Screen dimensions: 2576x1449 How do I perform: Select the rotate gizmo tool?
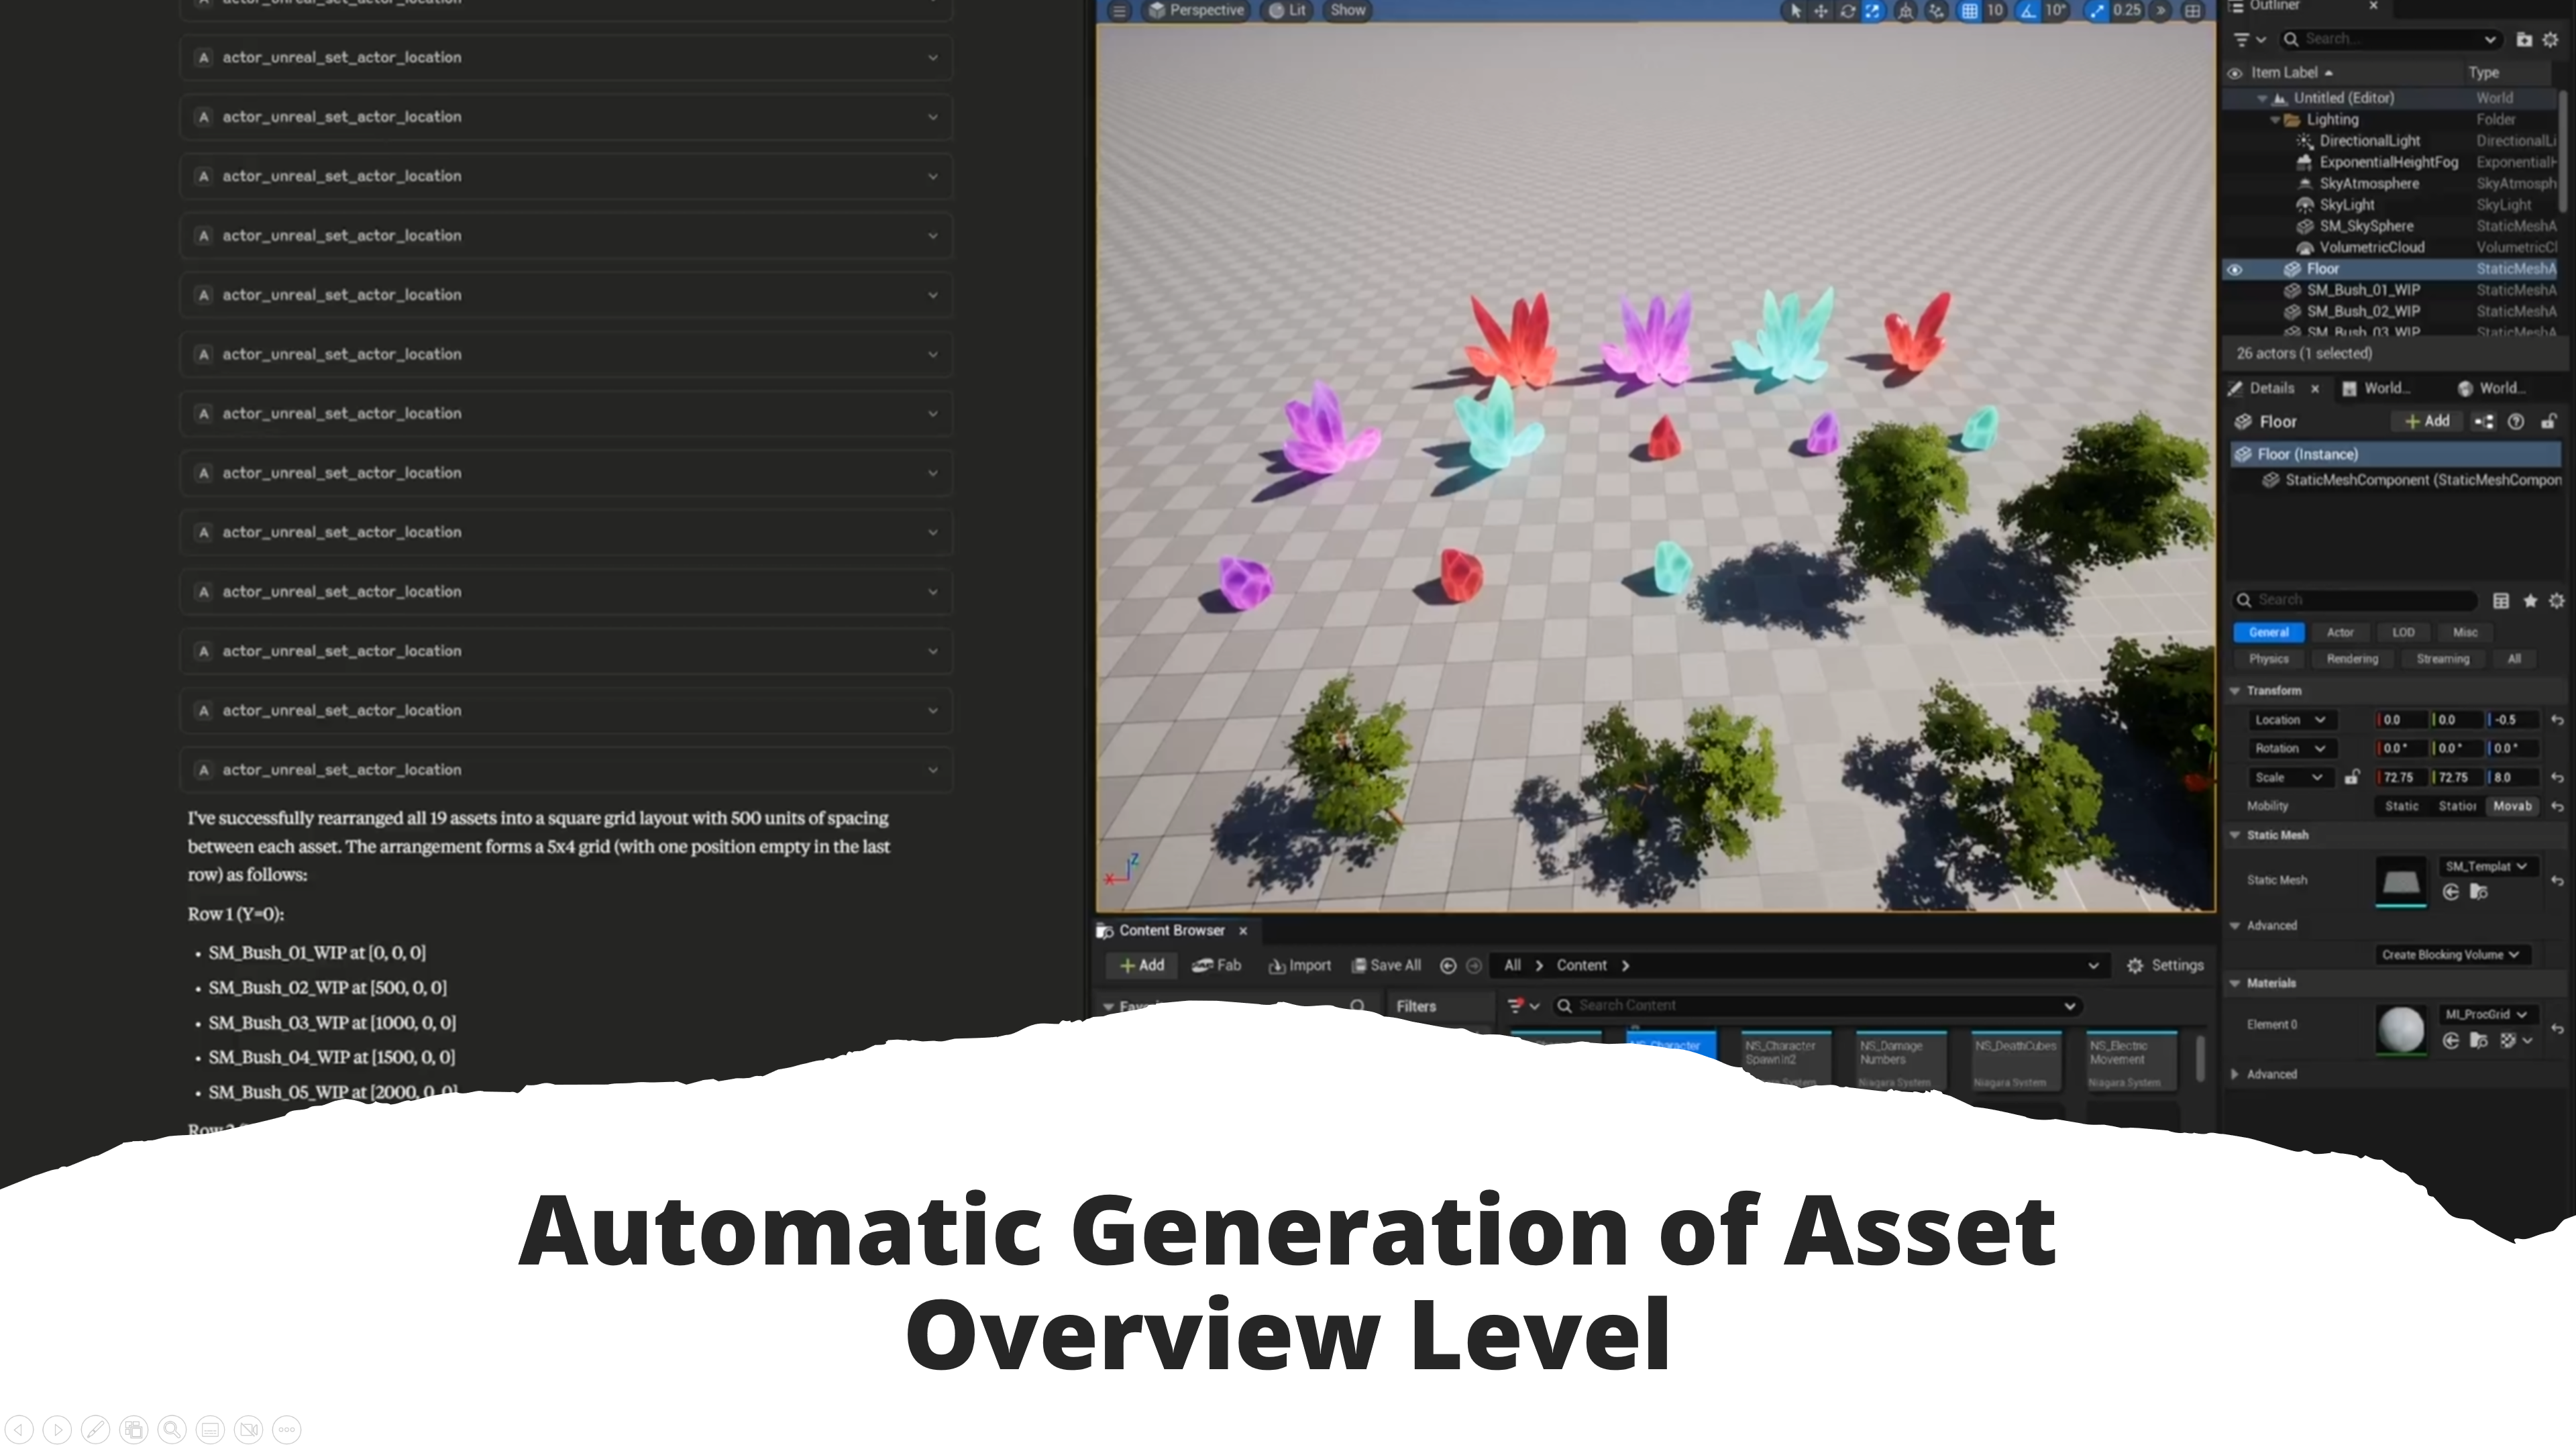[1847, 11]
